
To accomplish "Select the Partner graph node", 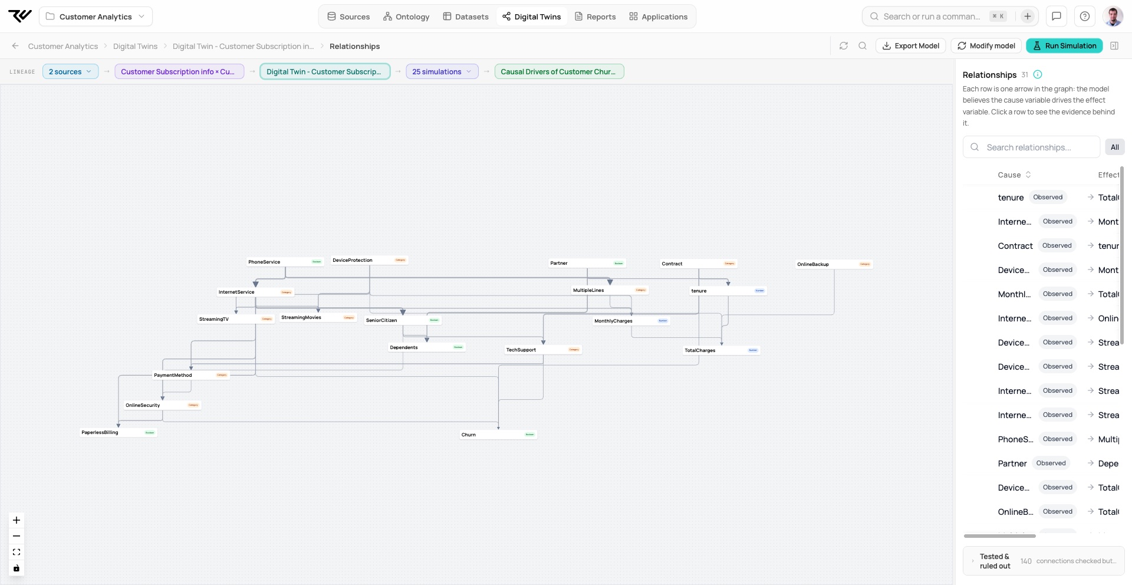I will [x=587, y=264].
